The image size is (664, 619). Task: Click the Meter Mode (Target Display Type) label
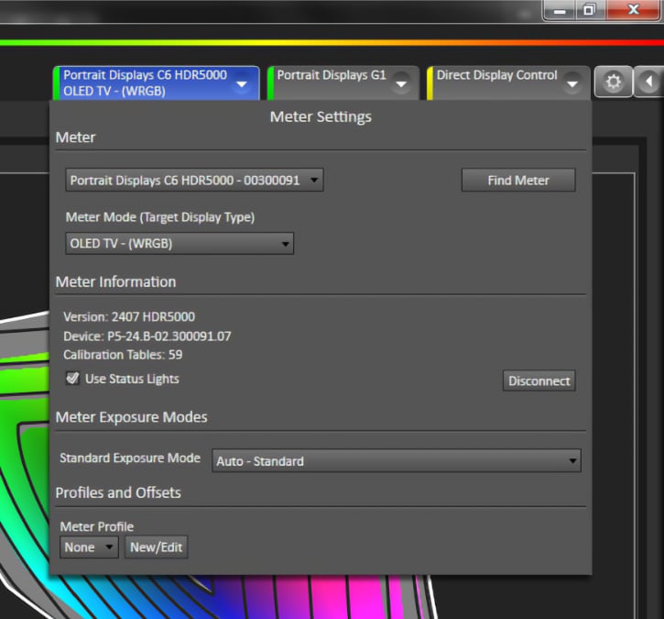coord(160,217)
